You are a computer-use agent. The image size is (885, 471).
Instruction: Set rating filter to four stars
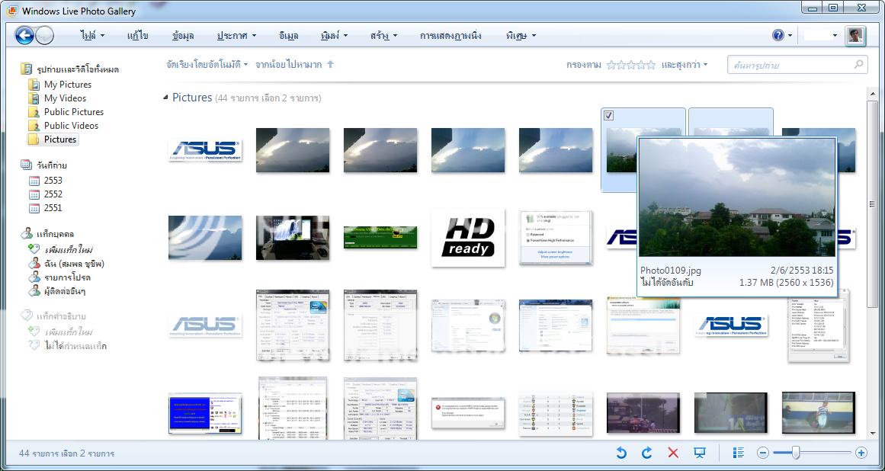pyautogui.click(x=641, y=65)
